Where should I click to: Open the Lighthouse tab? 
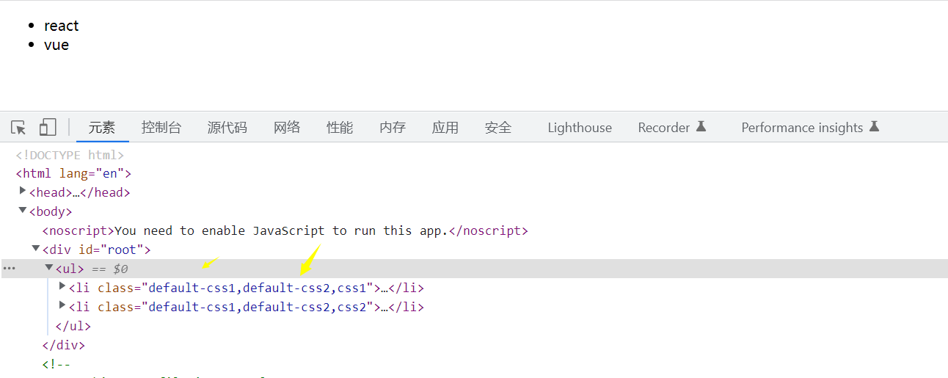pos(580,128)
